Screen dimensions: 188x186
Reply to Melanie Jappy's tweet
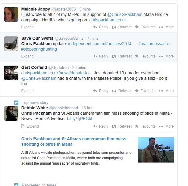pyautogui.click(x=101, y=27)
